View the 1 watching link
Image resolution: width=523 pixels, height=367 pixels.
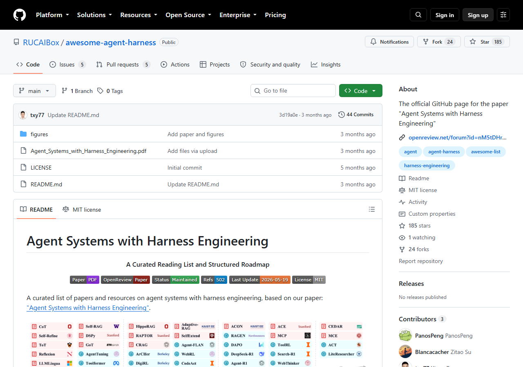[417, 237]
